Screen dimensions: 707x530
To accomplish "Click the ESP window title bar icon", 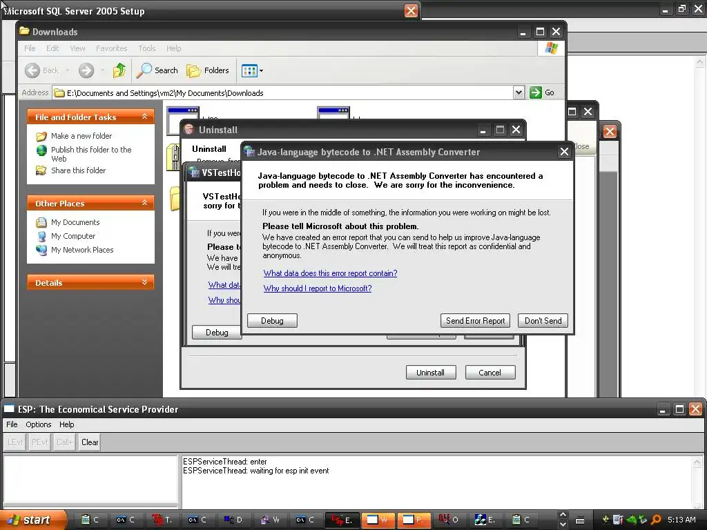I will coord(10,409).
